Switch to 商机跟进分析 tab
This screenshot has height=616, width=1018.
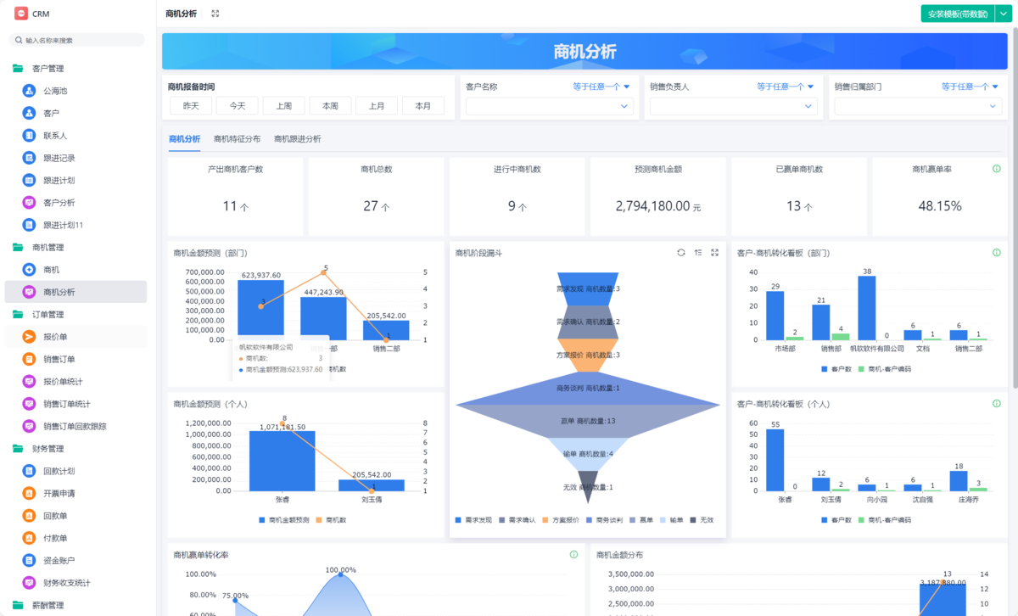pos(297,139)
